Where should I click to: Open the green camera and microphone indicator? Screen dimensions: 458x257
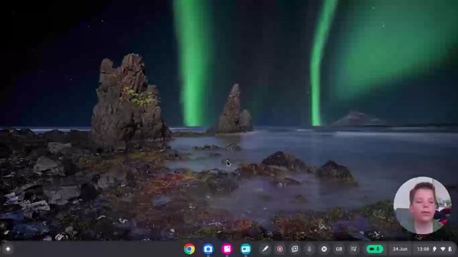(375, 249)
